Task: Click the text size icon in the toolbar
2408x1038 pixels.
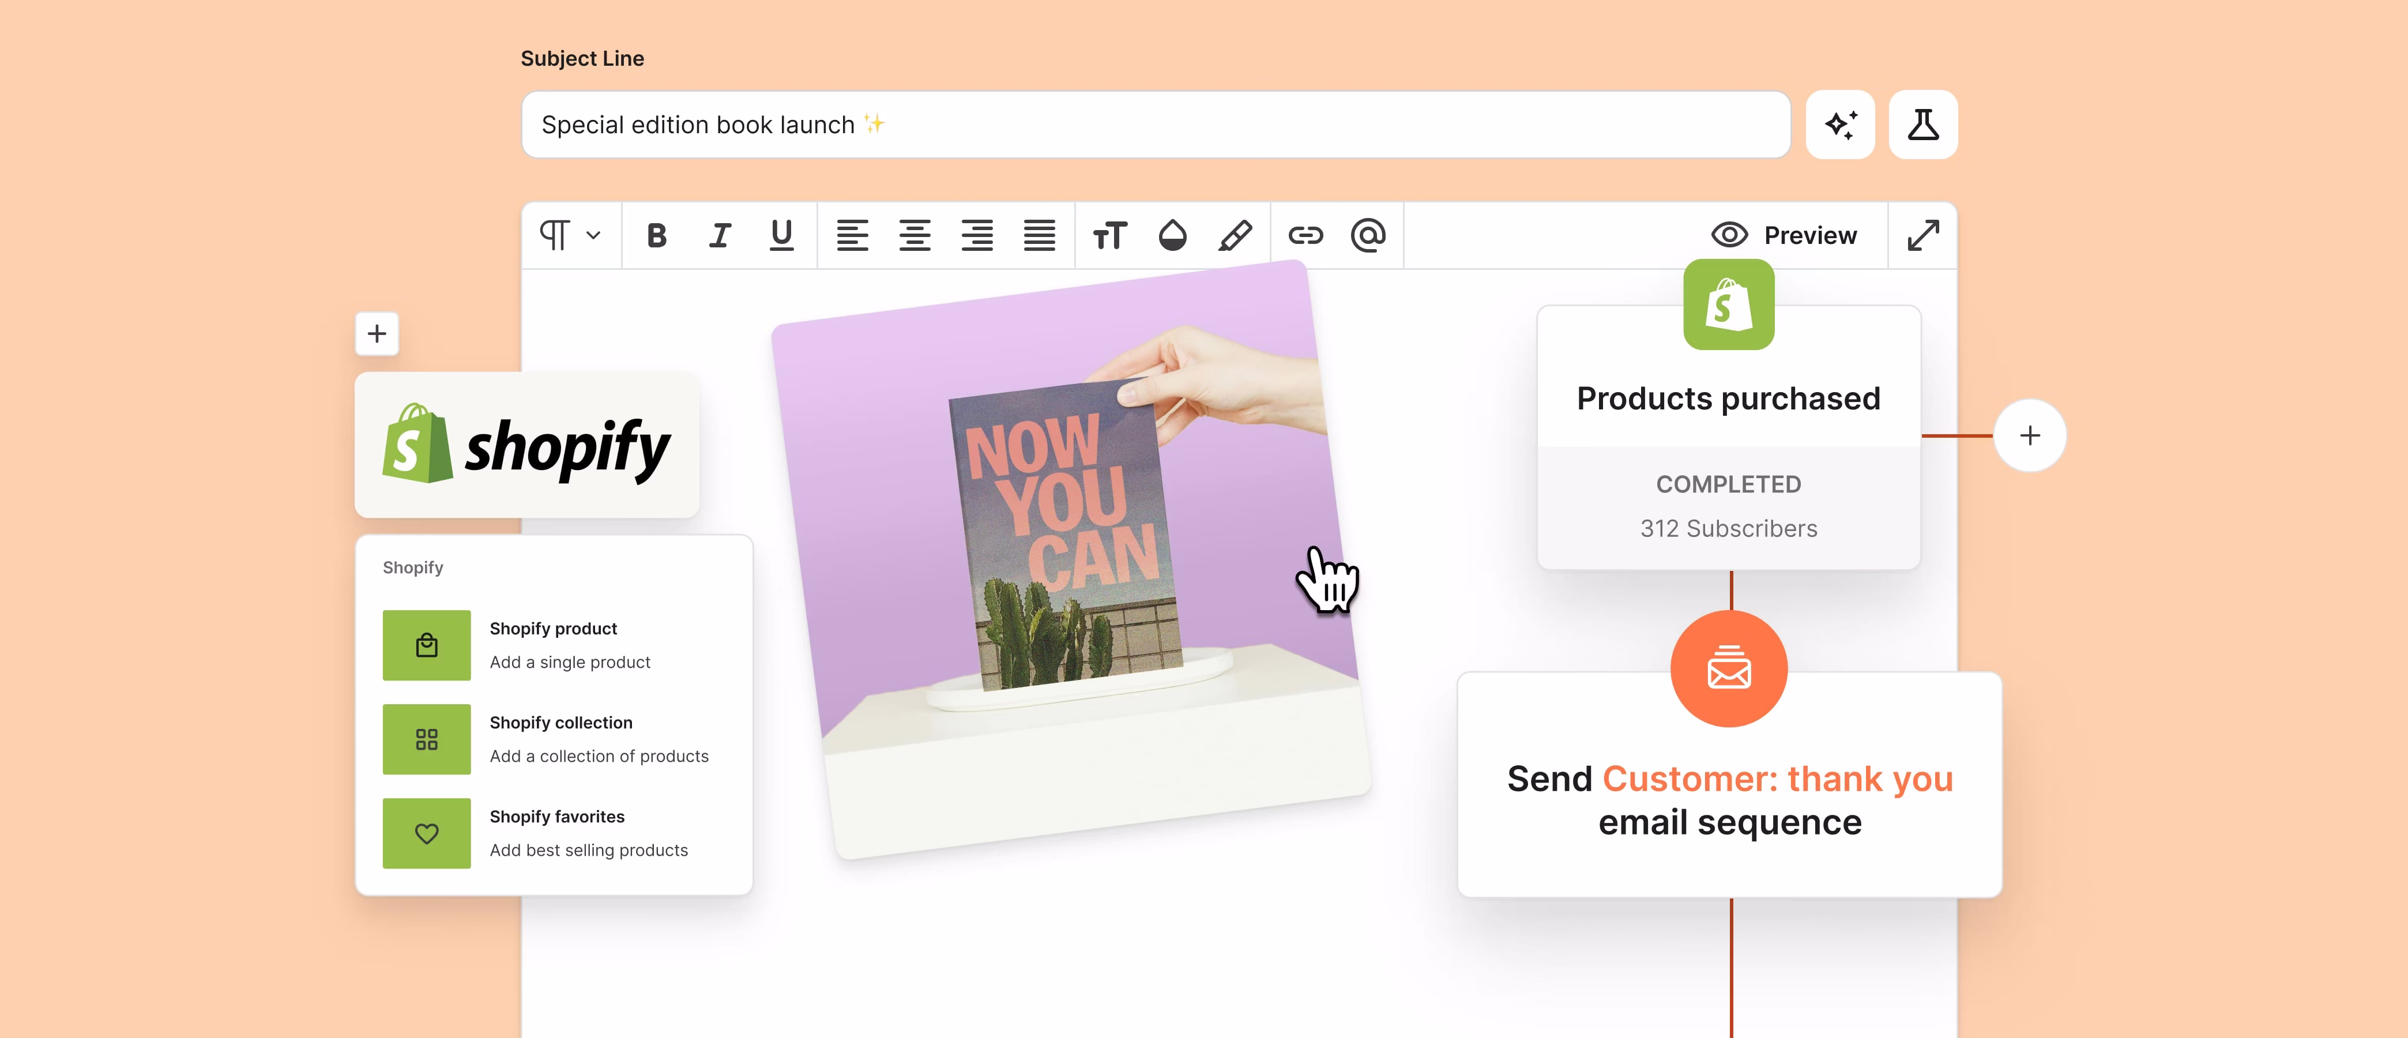Action: [1111, 236]
